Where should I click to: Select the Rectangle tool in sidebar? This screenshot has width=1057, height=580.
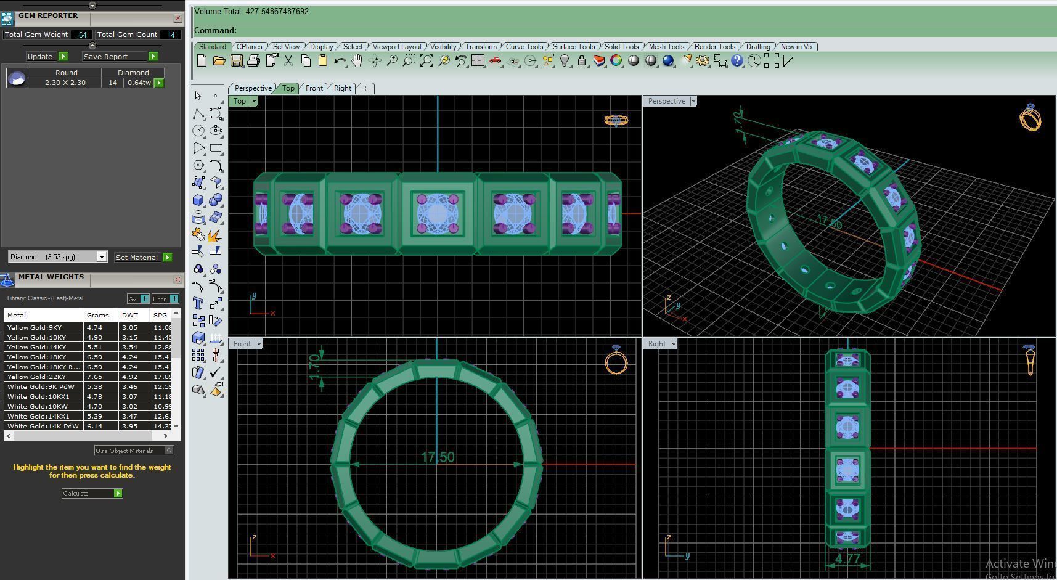(x=216, y=148)
